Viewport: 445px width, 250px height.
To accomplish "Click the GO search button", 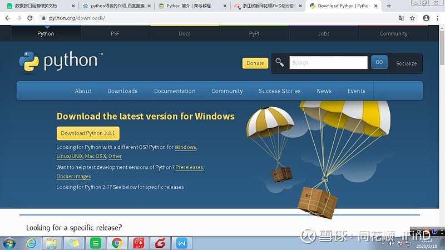I will [x=379, y=62].
